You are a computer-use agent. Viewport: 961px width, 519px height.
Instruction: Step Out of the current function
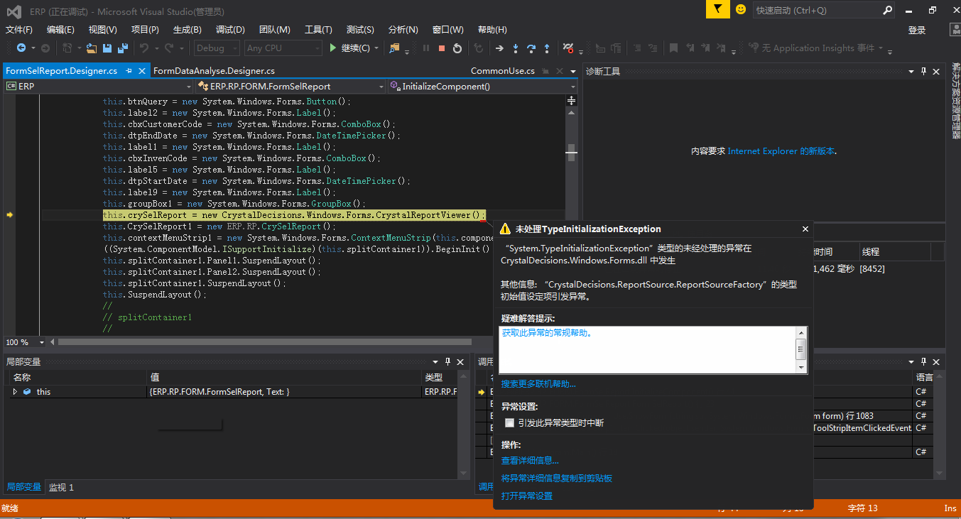point(547,48)
